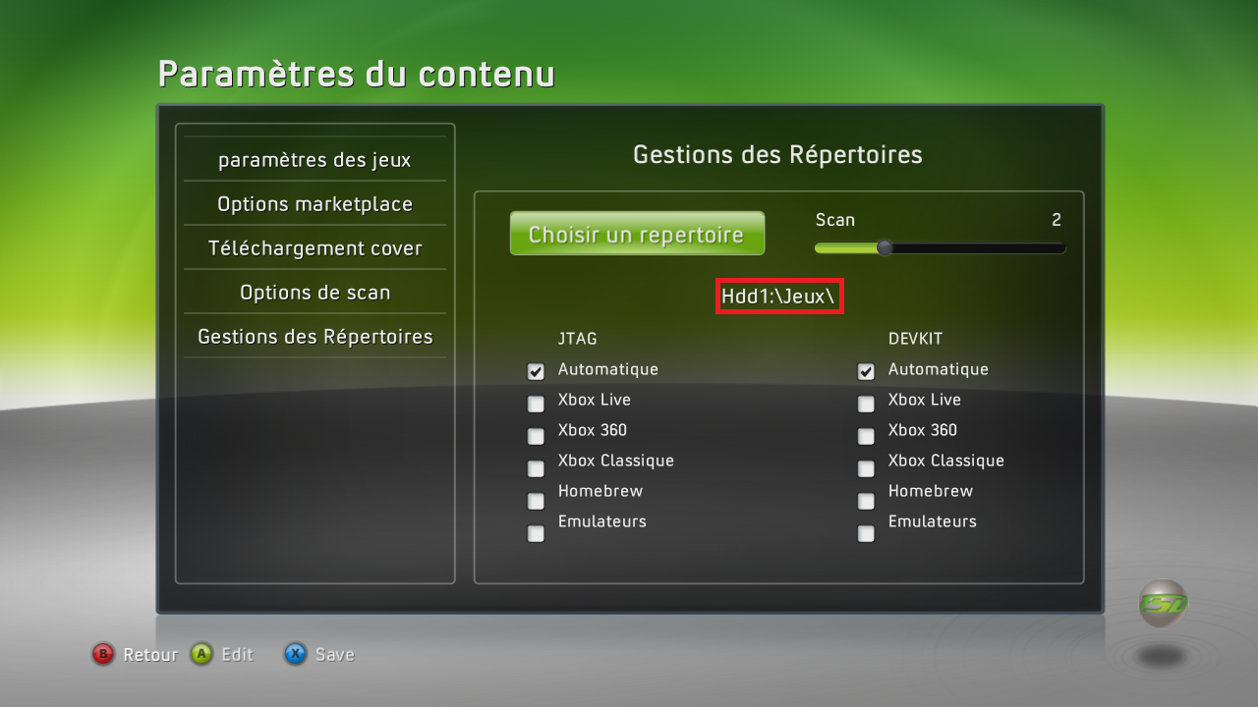Screen dimensions: 1258x707
Task: Open Options marketplace menu item
Action: pos(314,204)
